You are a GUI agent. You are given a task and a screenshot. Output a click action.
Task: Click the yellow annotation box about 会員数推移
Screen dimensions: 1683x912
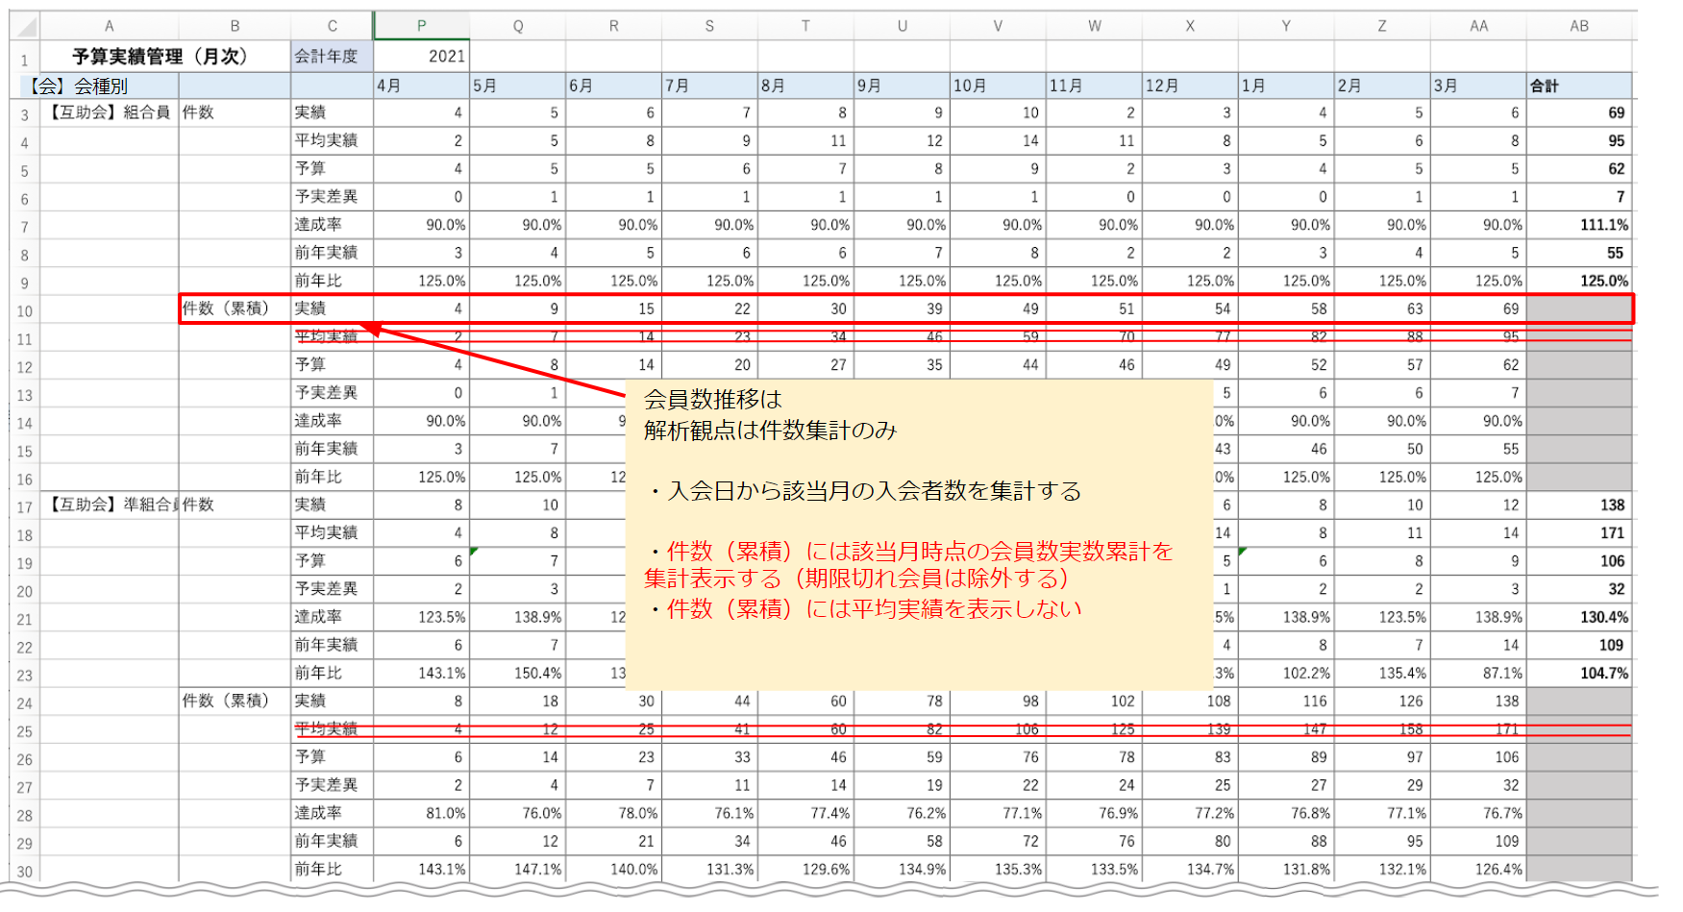pyautogui.click(x=918, y=533)
